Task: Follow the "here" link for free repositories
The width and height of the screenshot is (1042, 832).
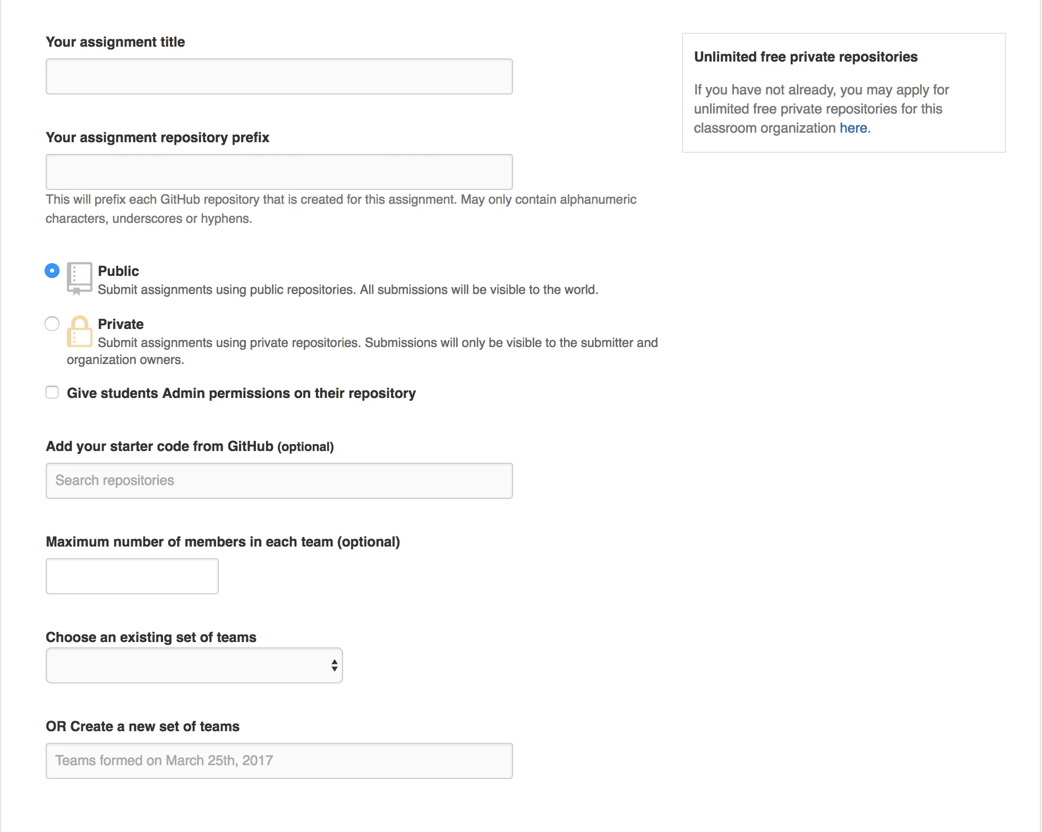Action: 853,128
